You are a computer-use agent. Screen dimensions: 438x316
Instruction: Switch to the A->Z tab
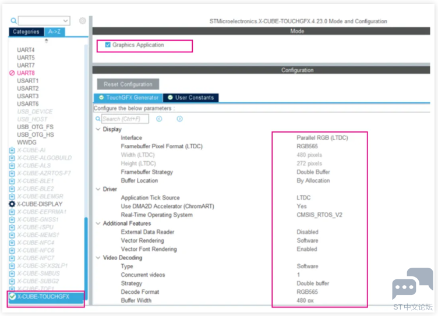(55, 31)
